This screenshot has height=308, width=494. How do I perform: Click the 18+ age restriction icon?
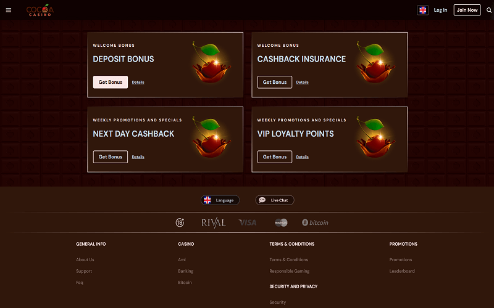pyautogui.click(x=180, y=222)
